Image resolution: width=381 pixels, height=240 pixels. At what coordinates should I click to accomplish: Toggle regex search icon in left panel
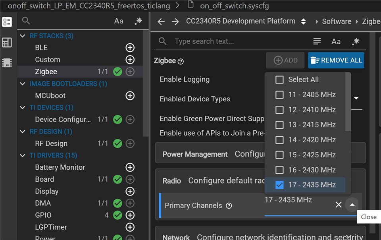pos(139,21)
